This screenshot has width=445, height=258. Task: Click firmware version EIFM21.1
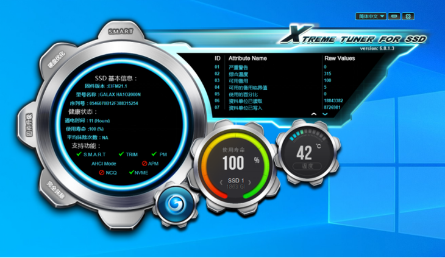click(x=117, y=86)
